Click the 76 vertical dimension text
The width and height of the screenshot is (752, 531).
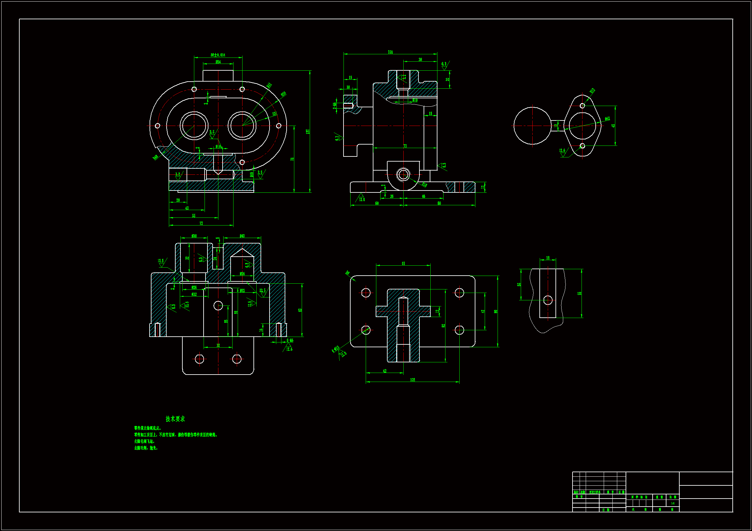click(x=292, y=159)
